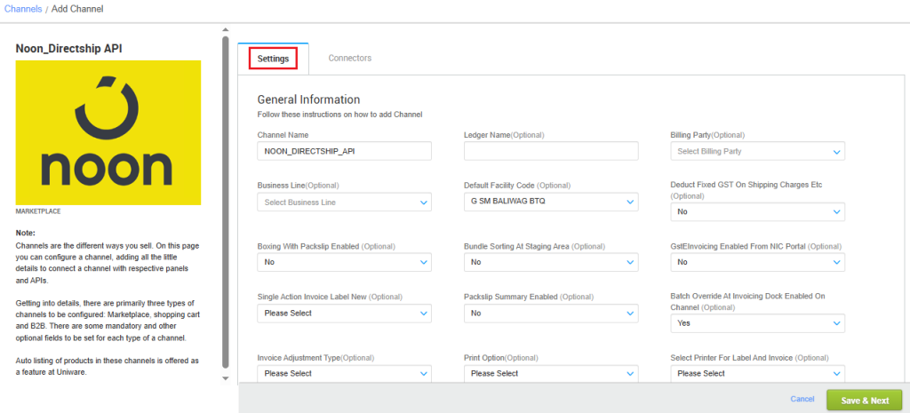Viewport: 910px width, 413px height.
Task: Click the Noon logo image
Action: pos(108,133)
